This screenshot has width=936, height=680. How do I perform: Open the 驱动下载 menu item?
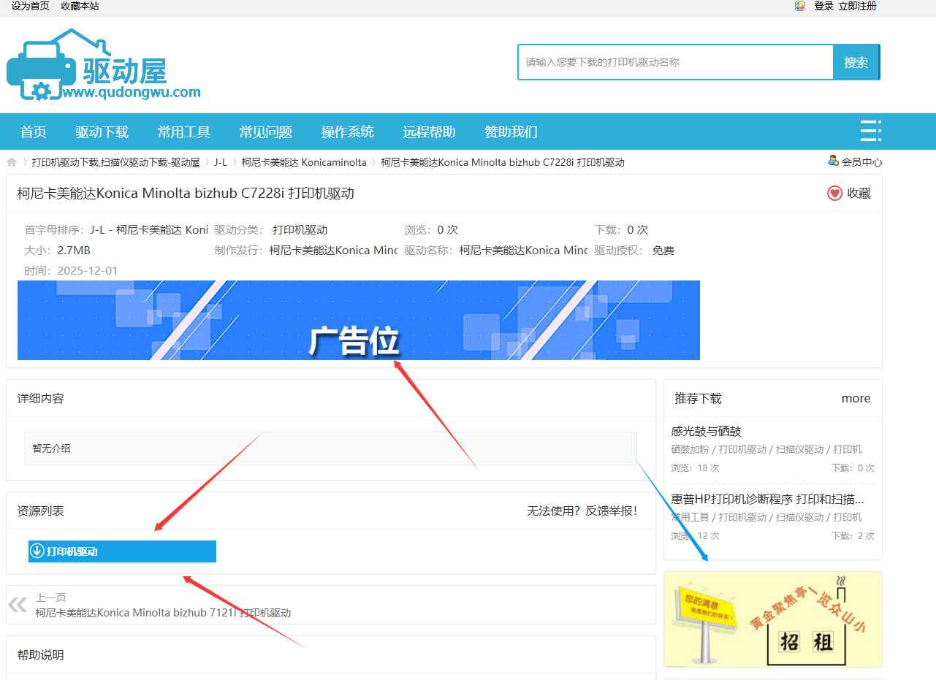101,131
